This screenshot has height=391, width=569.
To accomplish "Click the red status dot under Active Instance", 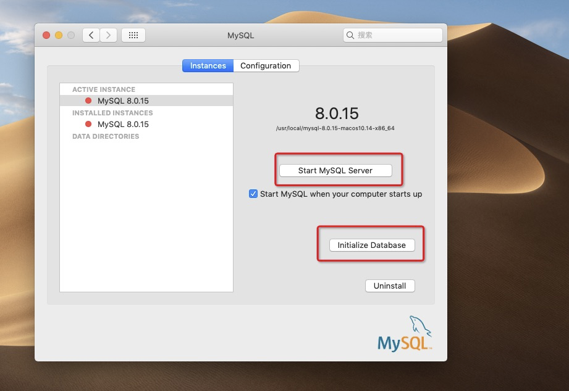I will point(88,101).
